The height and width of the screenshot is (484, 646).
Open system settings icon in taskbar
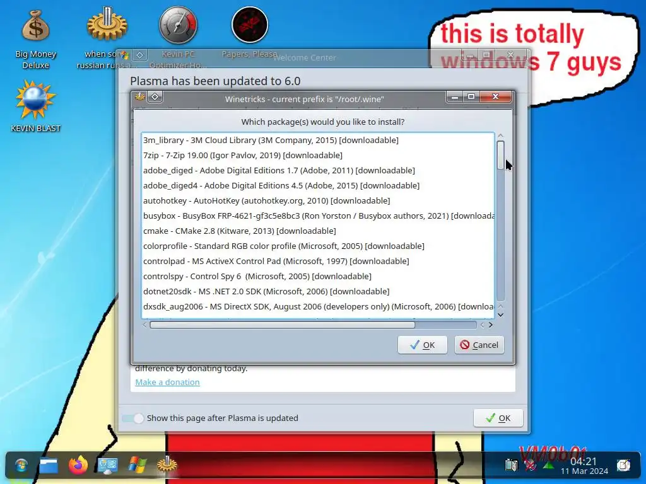tap(107, 466)
